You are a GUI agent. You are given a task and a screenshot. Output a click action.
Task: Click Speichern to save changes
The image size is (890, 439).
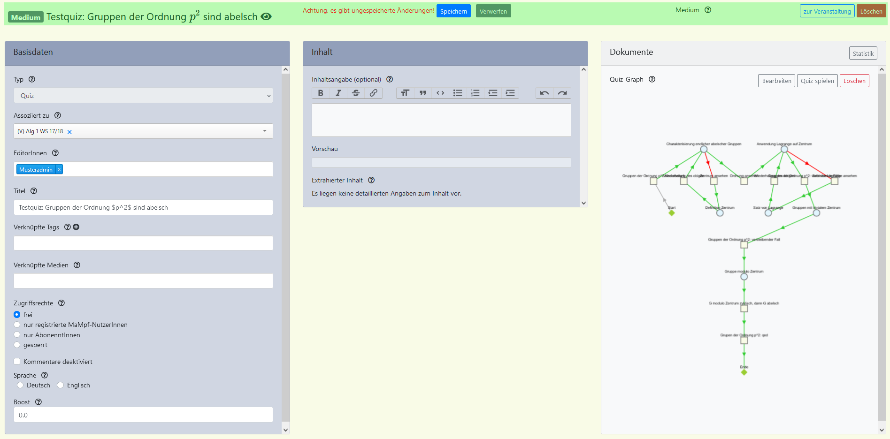(x=453, y=11)
